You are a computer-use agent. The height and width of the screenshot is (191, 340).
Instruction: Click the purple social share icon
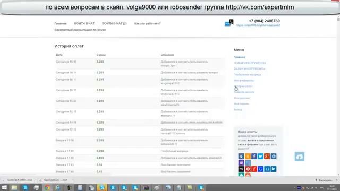tap(241, 162)
